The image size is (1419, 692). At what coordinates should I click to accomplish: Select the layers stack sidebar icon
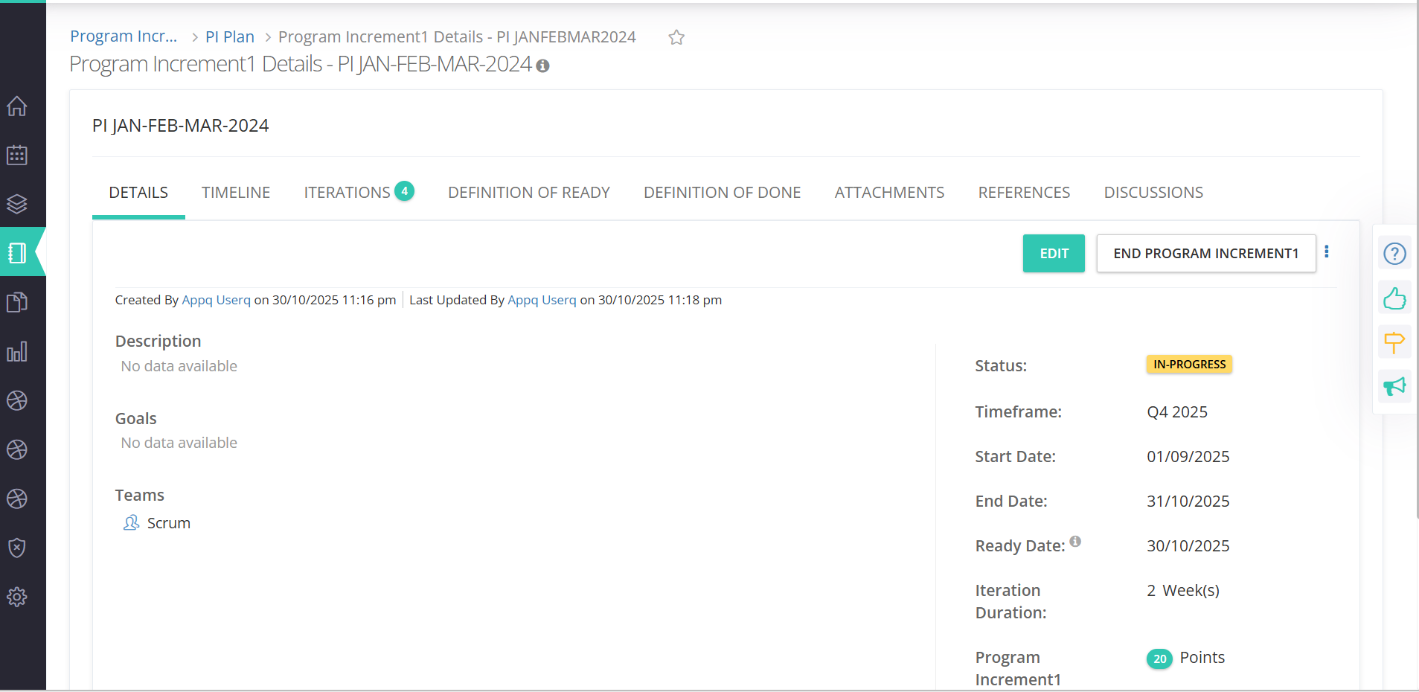click(17, 204)
